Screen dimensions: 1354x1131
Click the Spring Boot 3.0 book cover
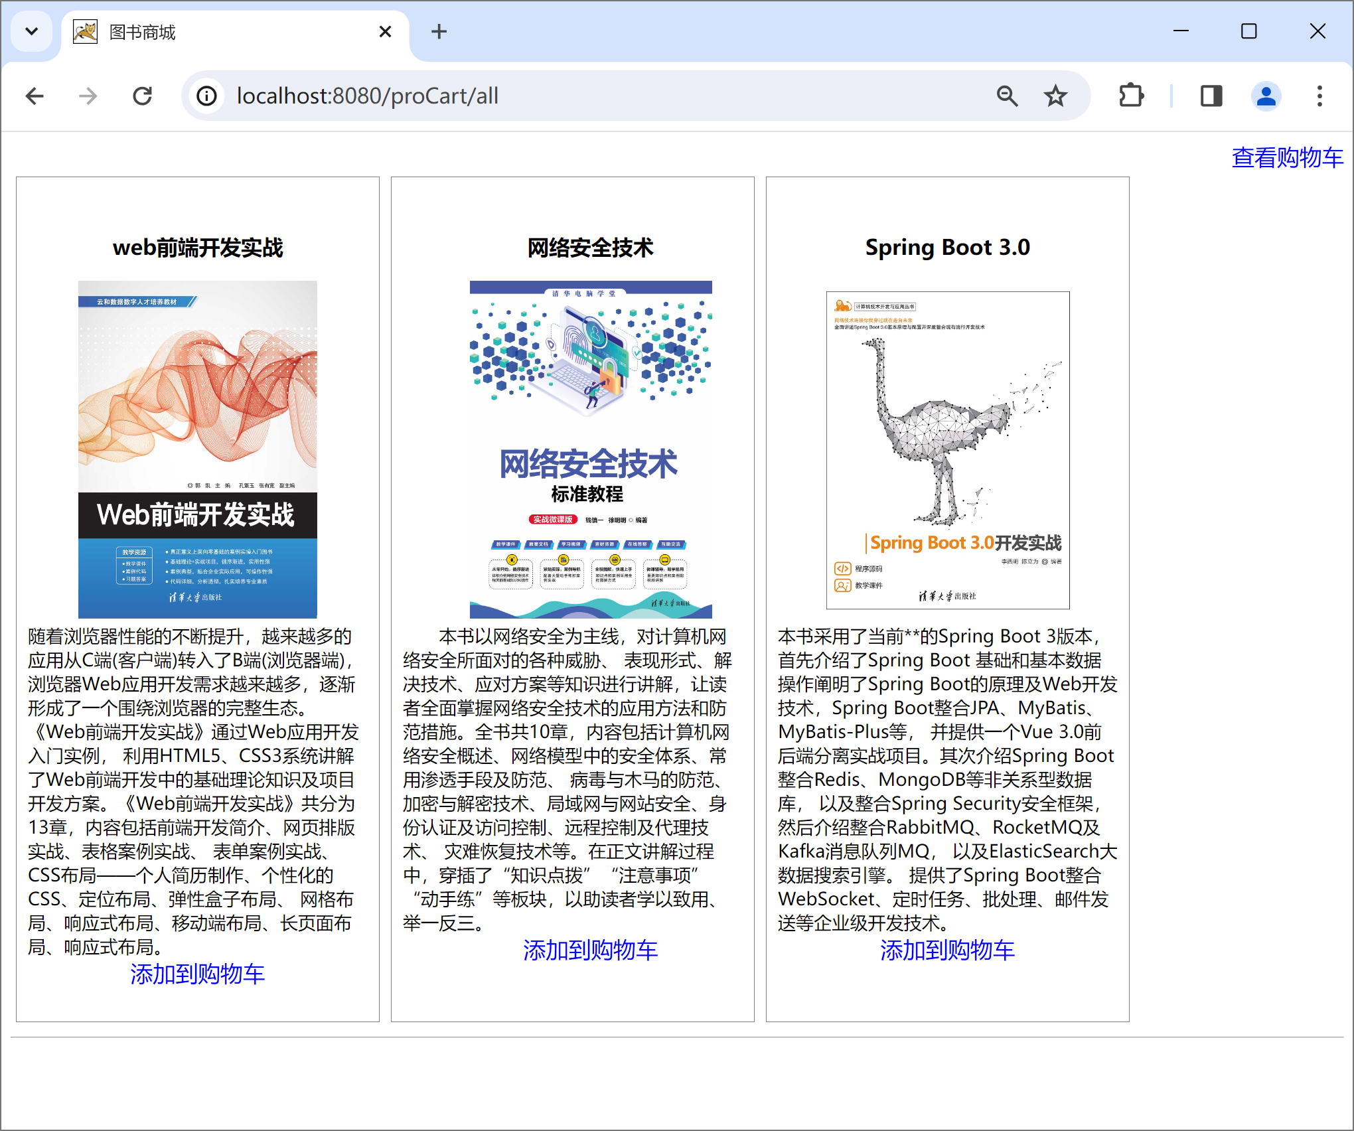pyautogui.click(x=947, y=450)
